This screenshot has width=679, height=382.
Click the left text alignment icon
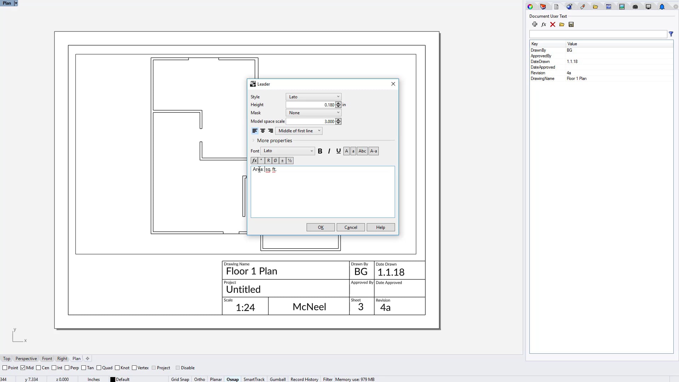pyautogui.click(x=255, y=131)
